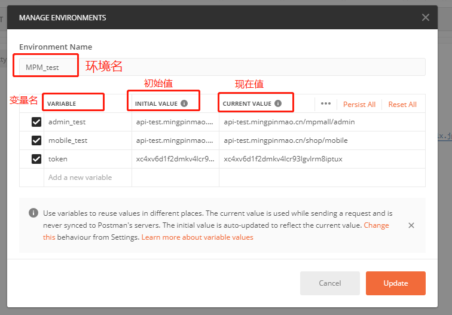Edit current value xc4xv6d1f2dmkv4lcr93lgvlrm8iptux
The height and width of the screenshot is (315, 452).
pos(322,159)
